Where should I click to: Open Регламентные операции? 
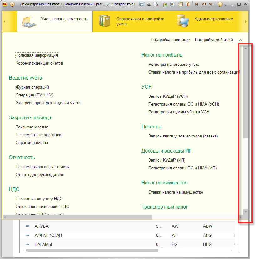38,135
